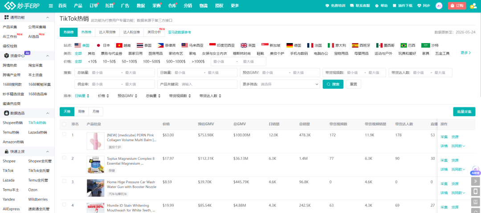Select the 周榜 weekly ranking tab
481x213 pixels.
point(82,112)
